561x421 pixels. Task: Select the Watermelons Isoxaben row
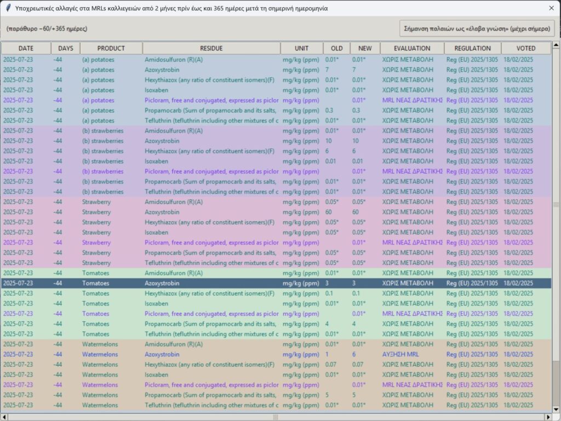click(276, 374)
